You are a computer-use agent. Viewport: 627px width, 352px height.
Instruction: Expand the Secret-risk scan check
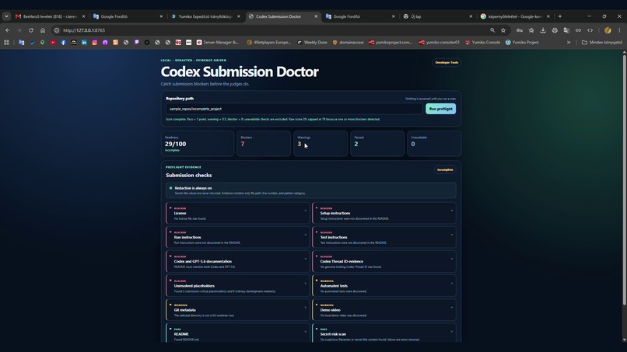pos(384,333)
